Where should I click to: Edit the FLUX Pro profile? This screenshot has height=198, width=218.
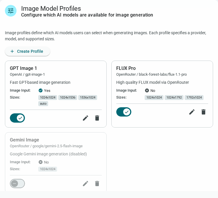tap(192, 112)
